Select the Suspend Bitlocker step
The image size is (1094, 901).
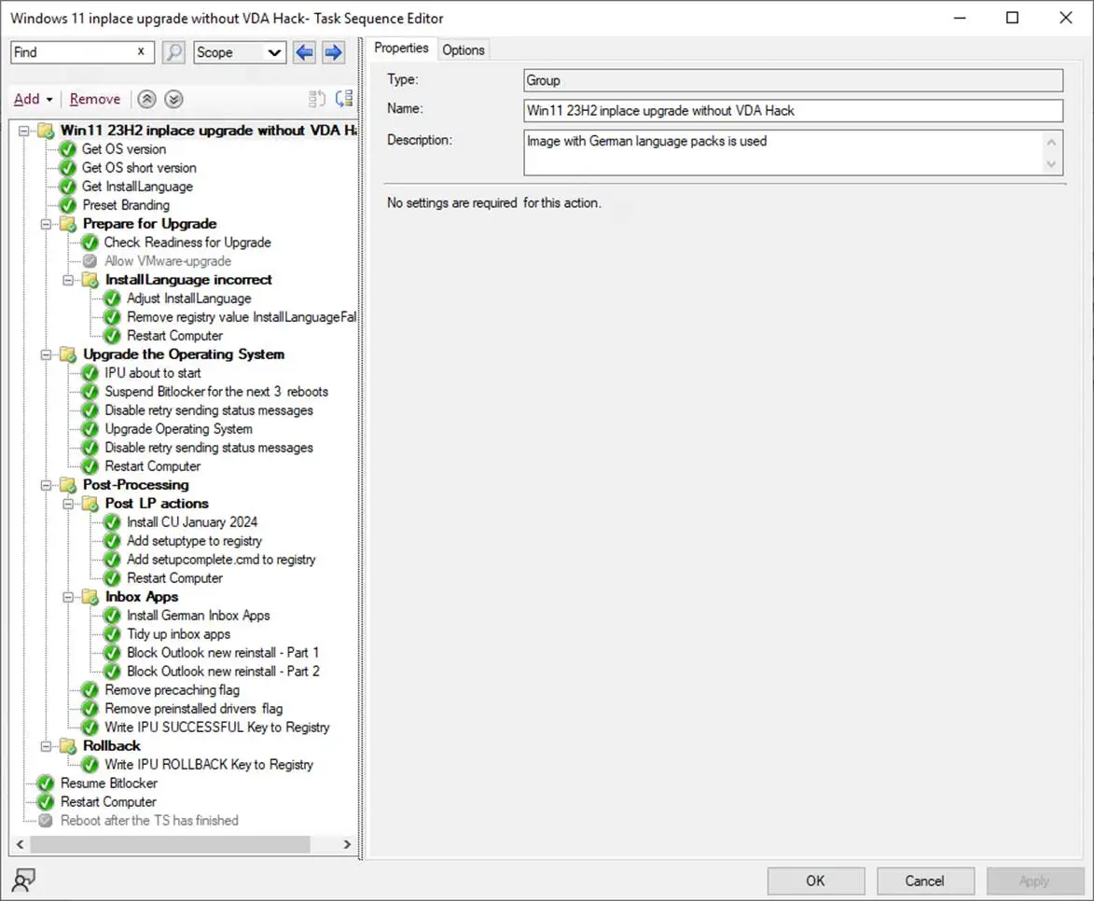pos(215,392)
